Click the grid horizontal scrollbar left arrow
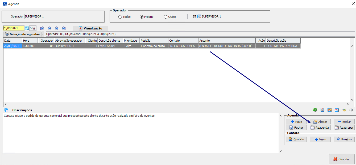The width and height of the screenshot is (356, 165). point(6,105)
